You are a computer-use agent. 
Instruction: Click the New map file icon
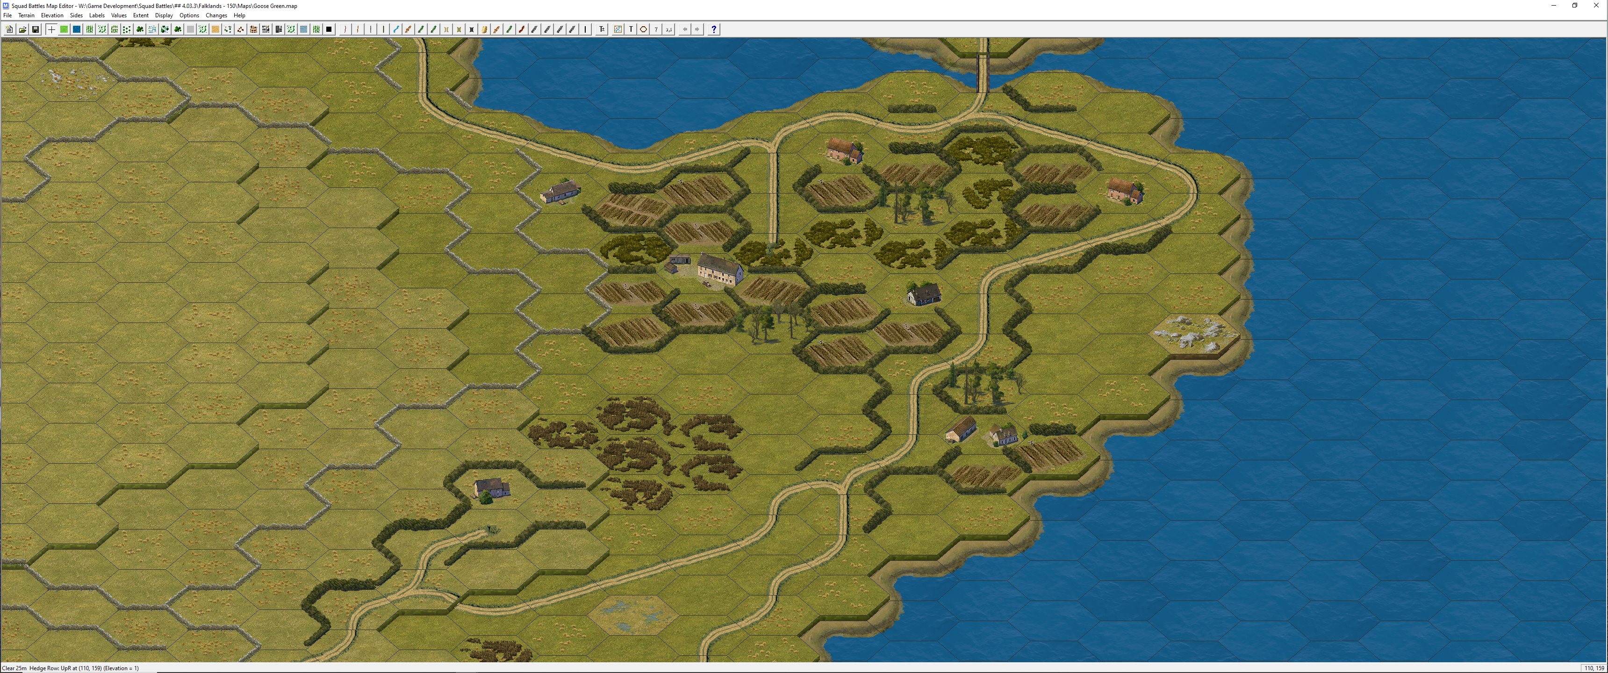point(9,29)
